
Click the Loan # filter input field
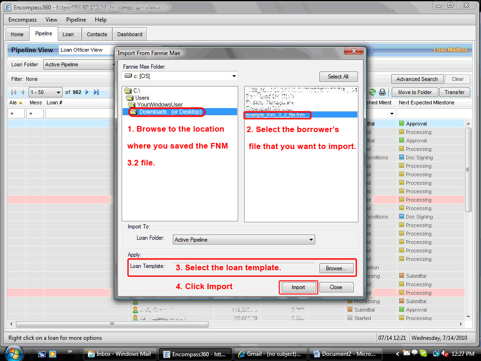tap(80, 114)
